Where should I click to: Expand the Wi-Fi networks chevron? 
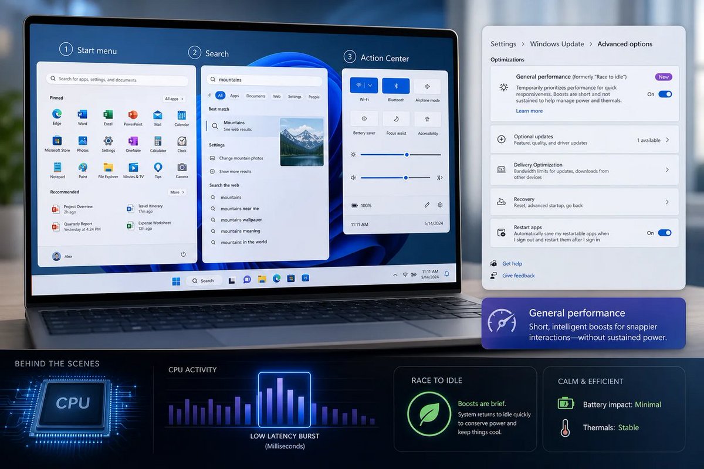tap(371, 85)
